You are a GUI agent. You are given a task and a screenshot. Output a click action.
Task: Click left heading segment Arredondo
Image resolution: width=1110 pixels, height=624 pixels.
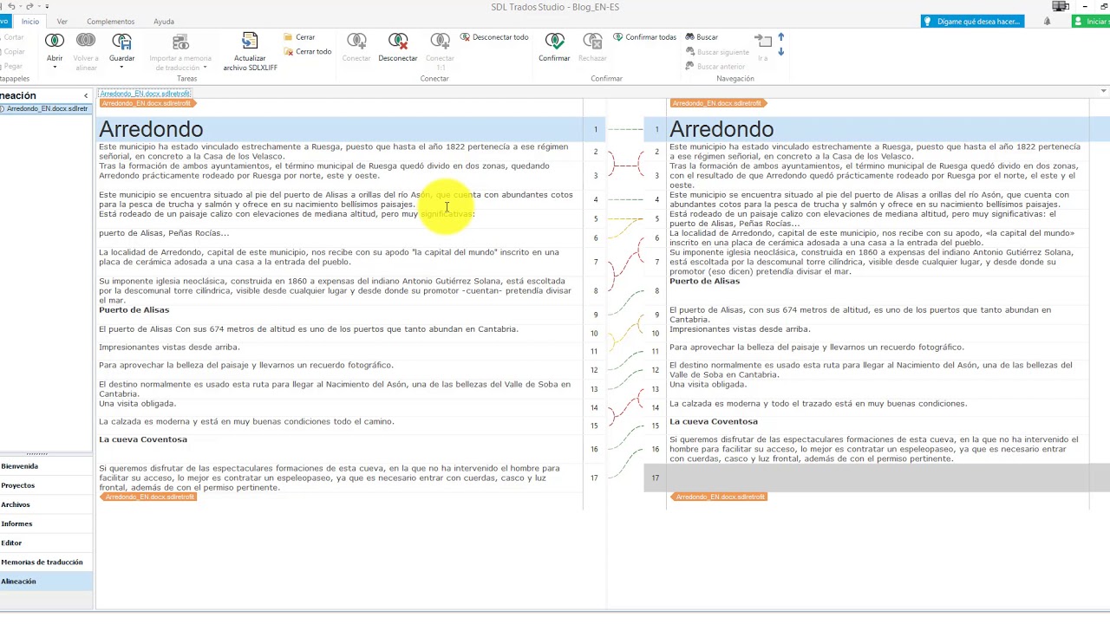[151, 129]
